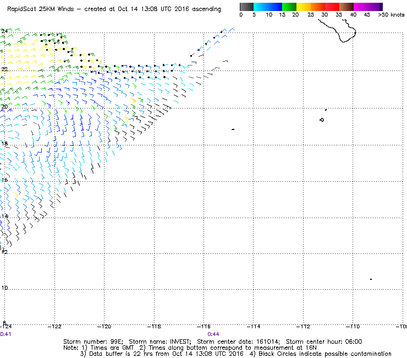Click the gray 0-5 knots legend swatch
This screenshot has height=358, width=407.
tap(246, 7)
